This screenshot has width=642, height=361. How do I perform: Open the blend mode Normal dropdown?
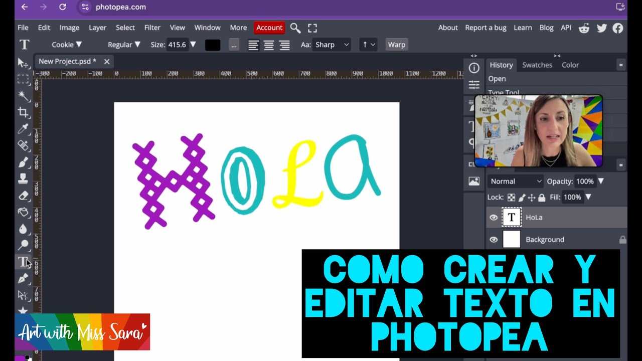(516, 182)
